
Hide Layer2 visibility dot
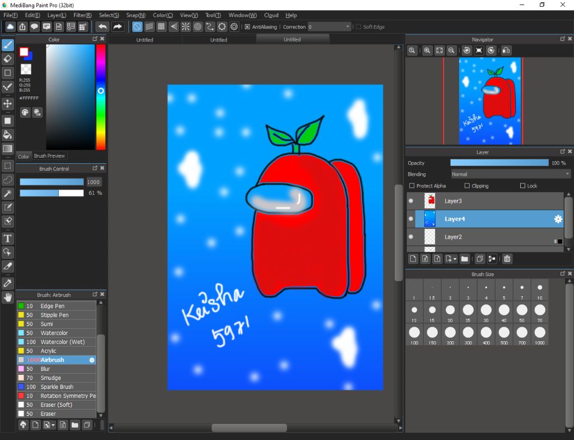[411, 236]
